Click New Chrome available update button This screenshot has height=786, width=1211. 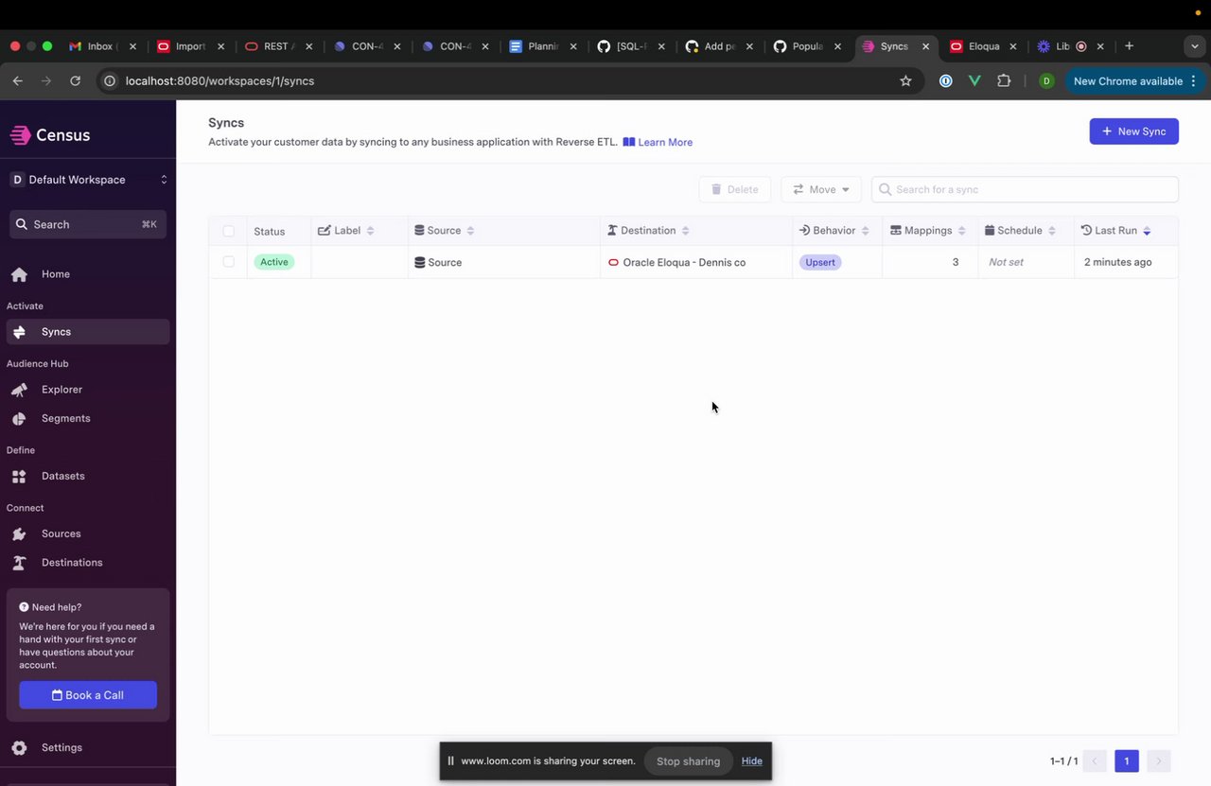(x=1134, y=81)
